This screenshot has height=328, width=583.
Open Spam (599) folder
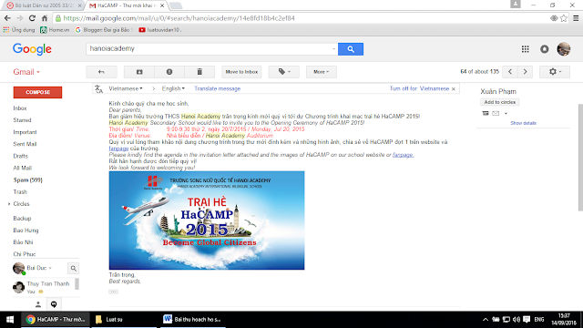coord(28,180)
